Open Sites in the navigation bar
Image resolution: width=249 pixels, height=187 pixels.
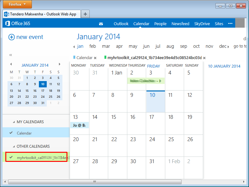(x=219, y=24)
